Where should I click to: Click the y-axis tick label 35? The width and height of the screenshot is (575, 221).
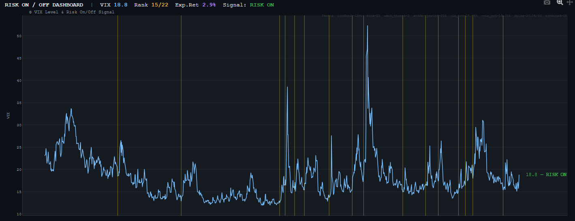tap(19, 103)
